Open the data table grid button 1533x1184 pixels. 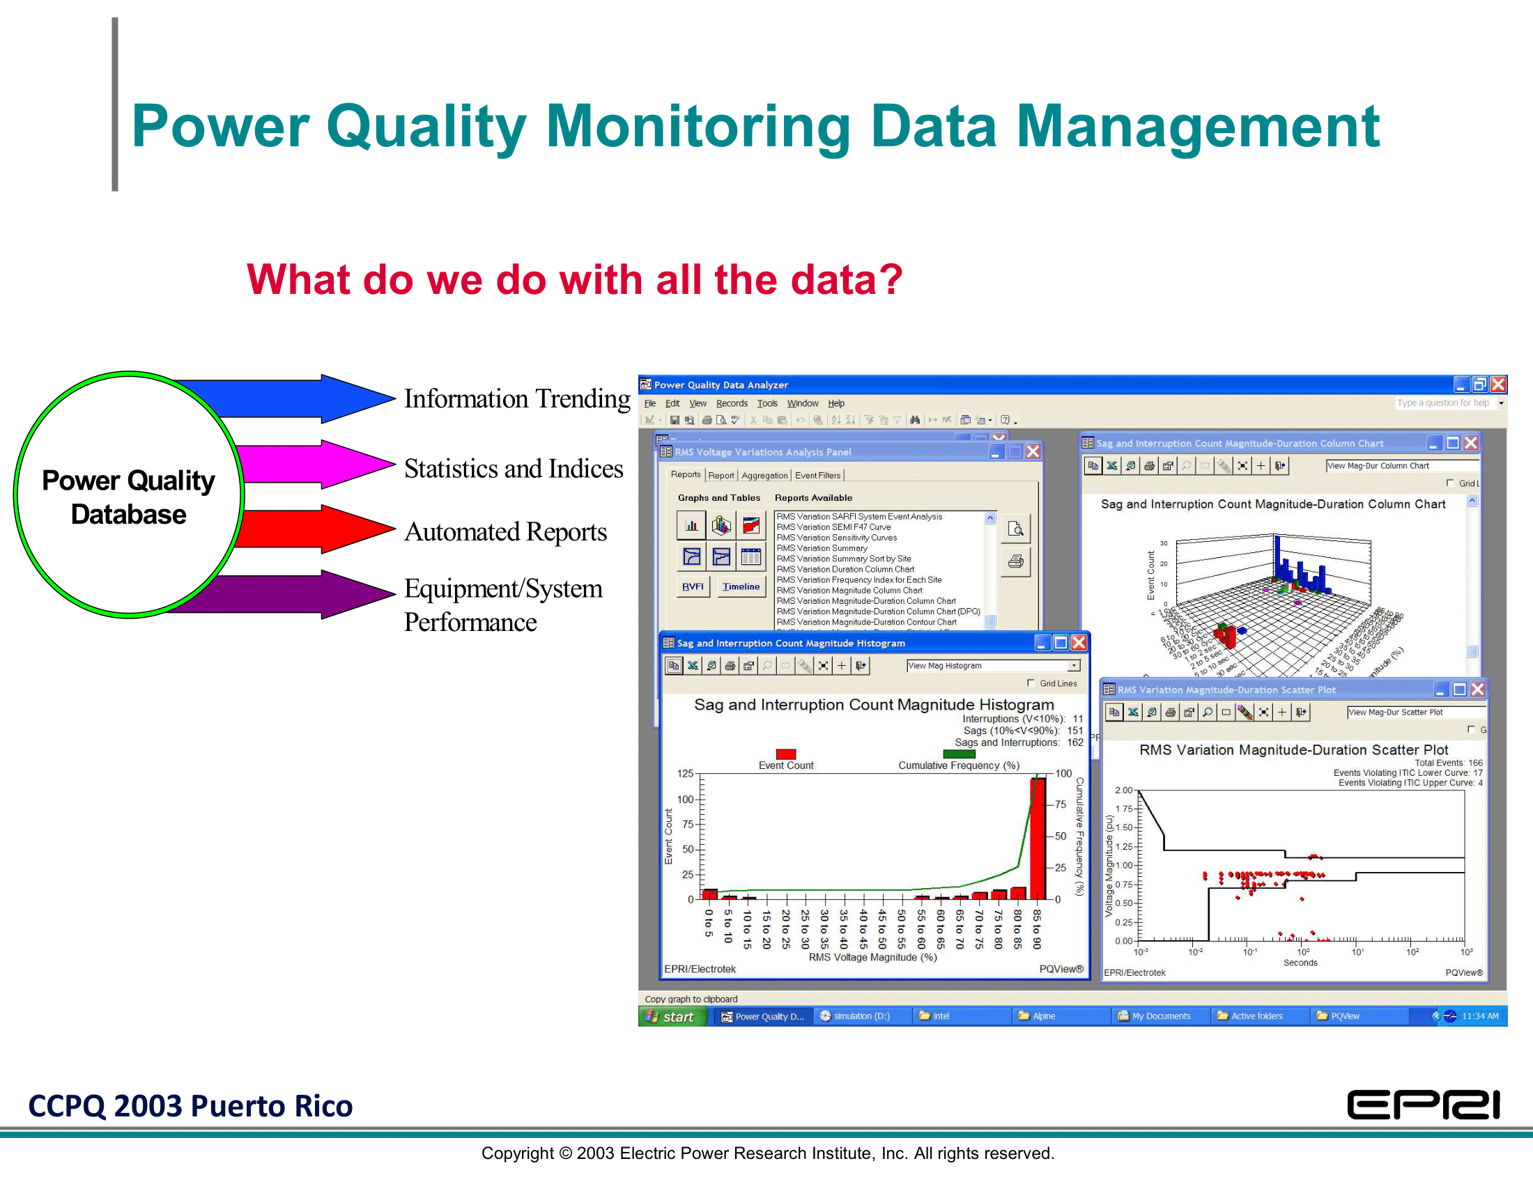coord(750,557)
